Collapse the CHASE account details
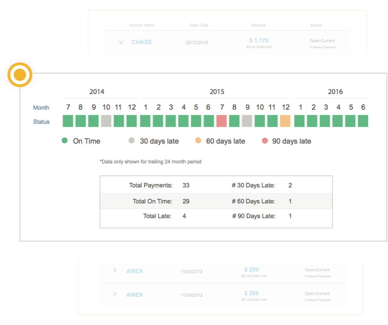This screenshot has height=325, width=388. coord(121,42)
